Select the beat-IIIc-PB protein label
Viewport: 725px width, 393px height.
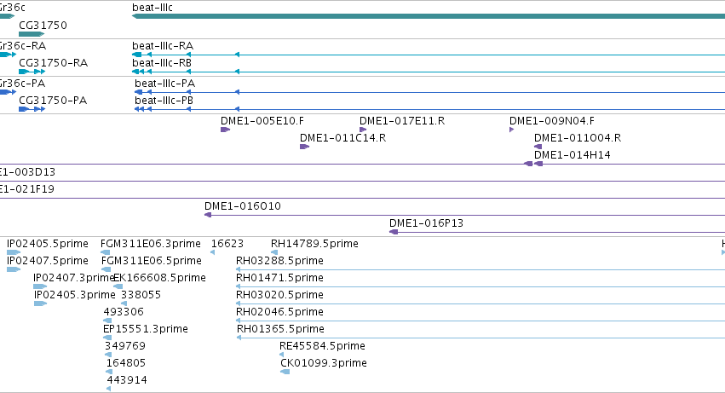click(x=164, y=101)
